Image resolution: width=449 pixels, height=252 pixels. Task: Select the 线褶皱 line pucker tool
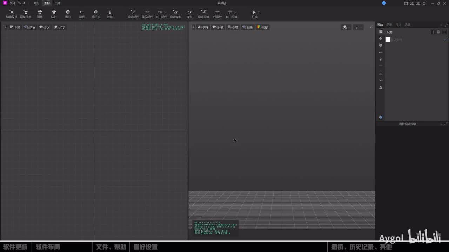(217, 14)
